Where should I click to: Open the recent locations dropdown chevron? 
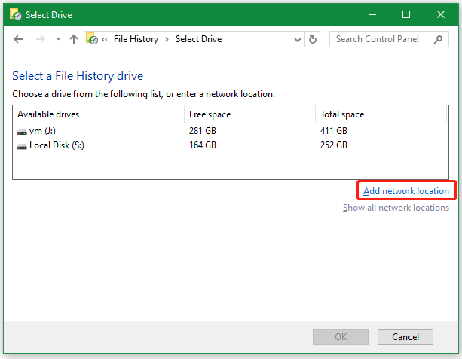57,39
